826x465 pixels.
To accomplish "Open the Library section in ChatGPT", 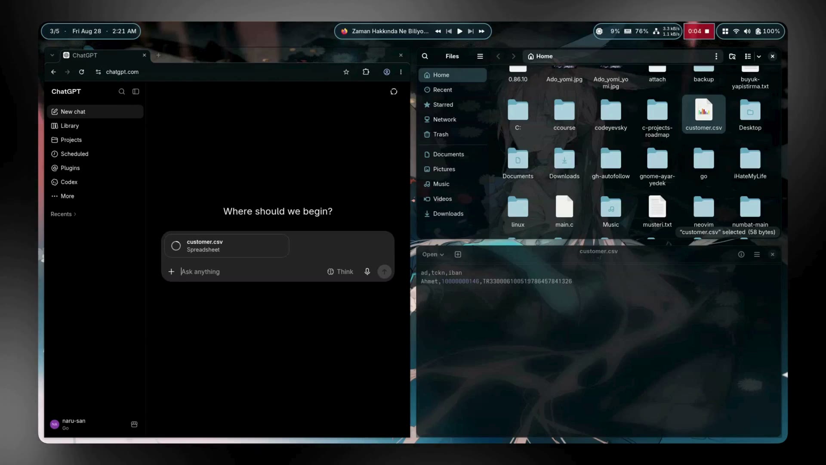I will click(95, 126).
